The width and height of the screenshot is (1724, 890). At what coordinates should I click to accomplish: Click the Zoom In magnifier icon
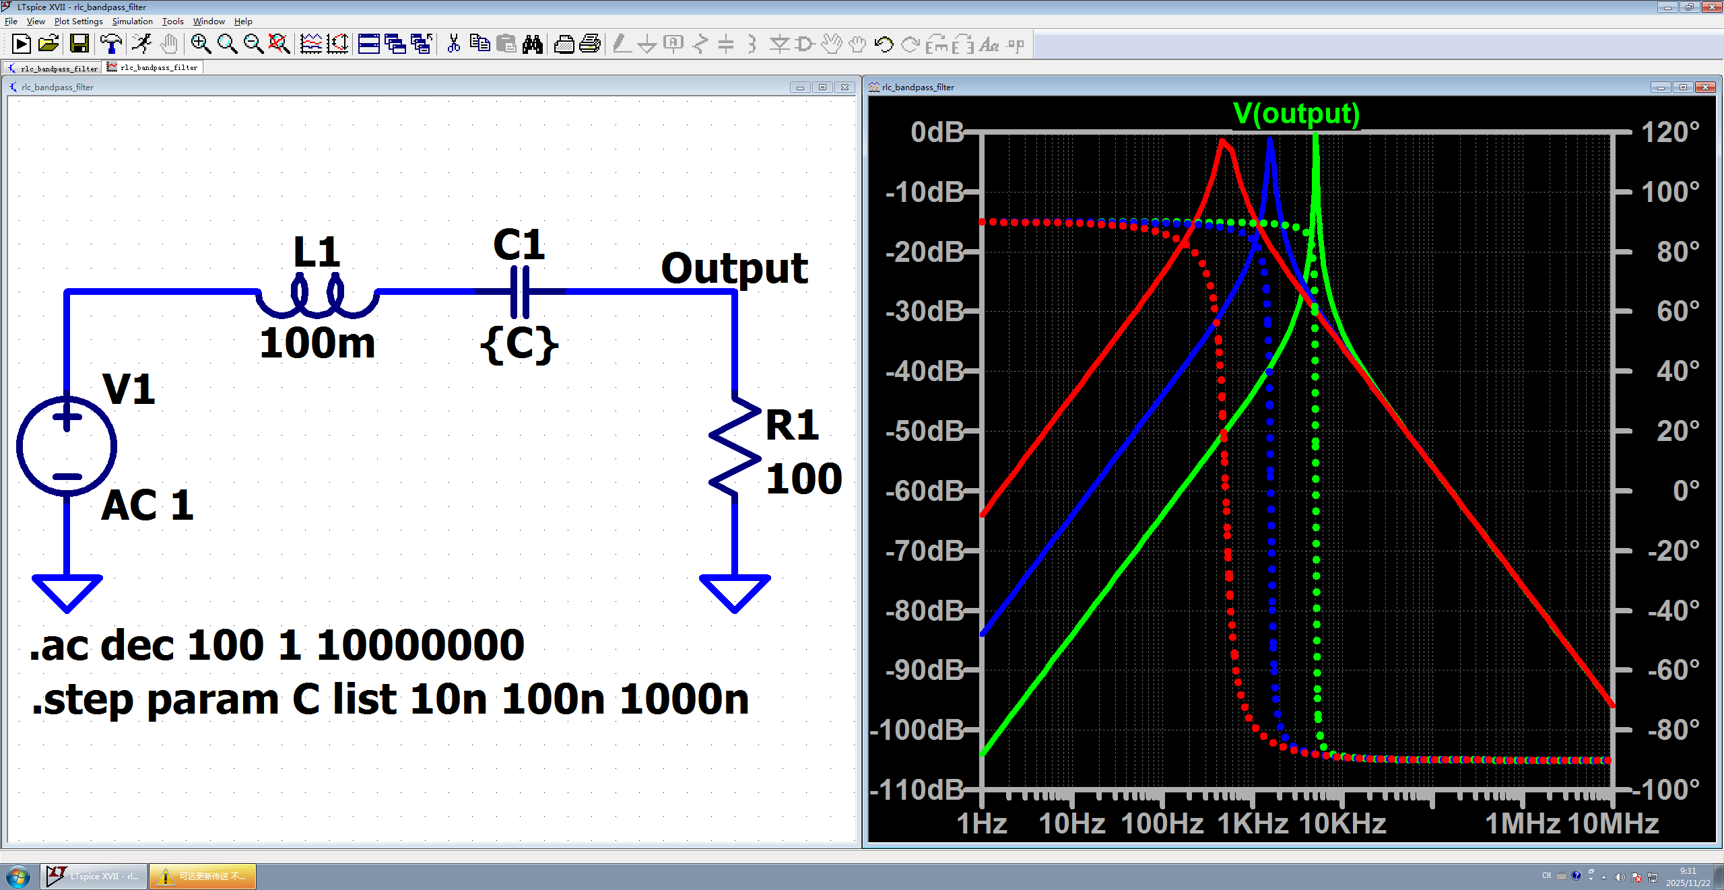point(201,44)
